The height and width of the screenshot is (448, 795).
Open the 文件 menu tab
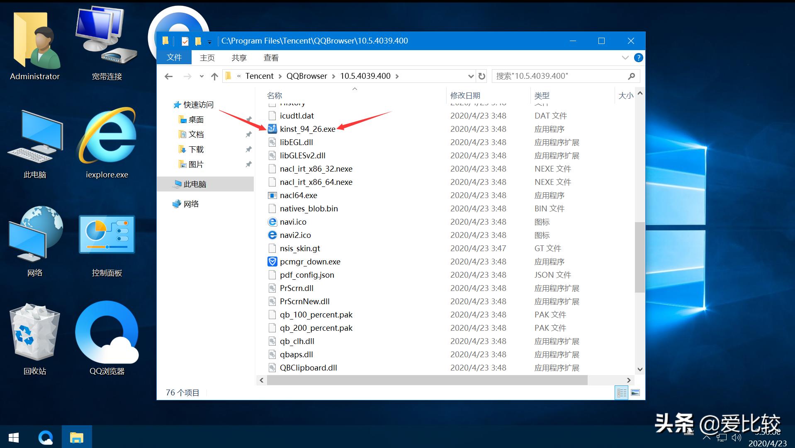click(174, 58)
